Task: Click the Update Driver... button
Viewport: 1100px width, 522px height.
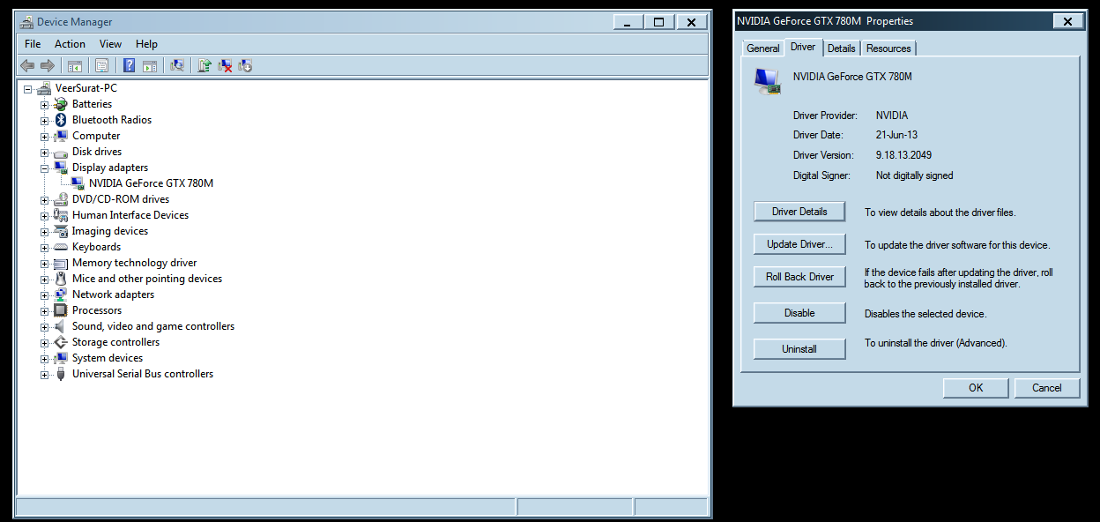Action: (x=799, y=244)
